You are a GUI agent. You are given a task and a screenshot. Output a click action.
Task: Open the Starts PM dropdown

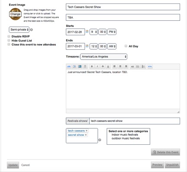(112, 32)
